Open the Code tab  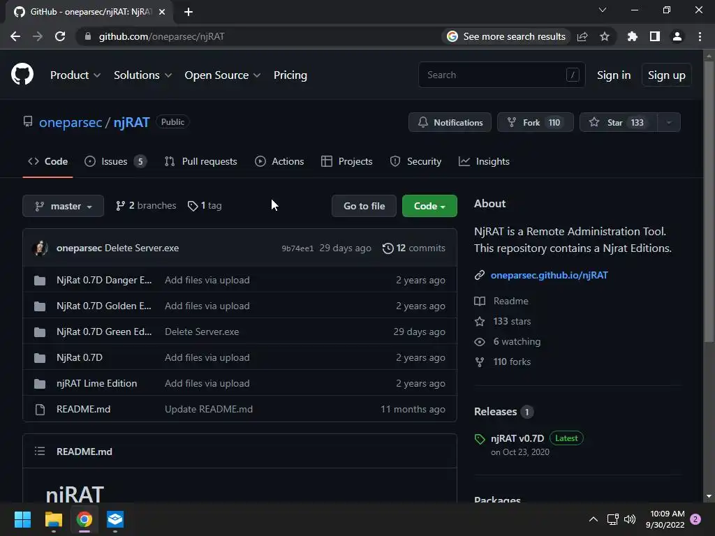click(48, 161)
